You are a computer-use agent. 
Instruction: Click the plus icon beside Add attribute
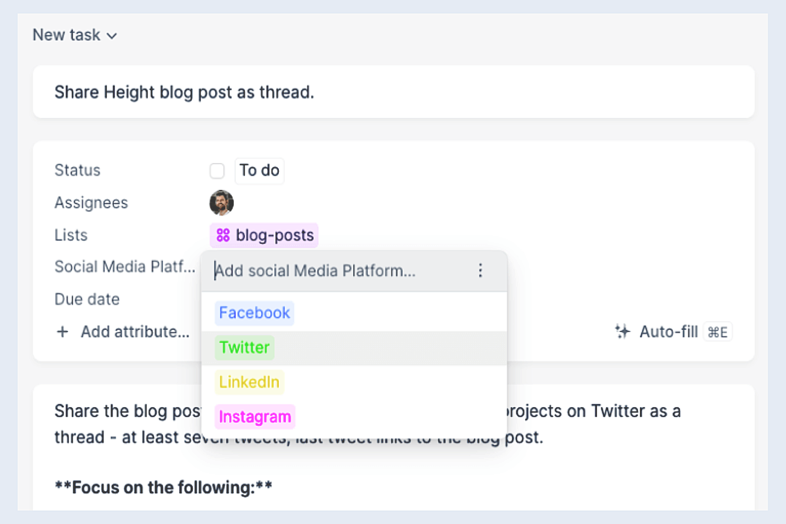62,332
